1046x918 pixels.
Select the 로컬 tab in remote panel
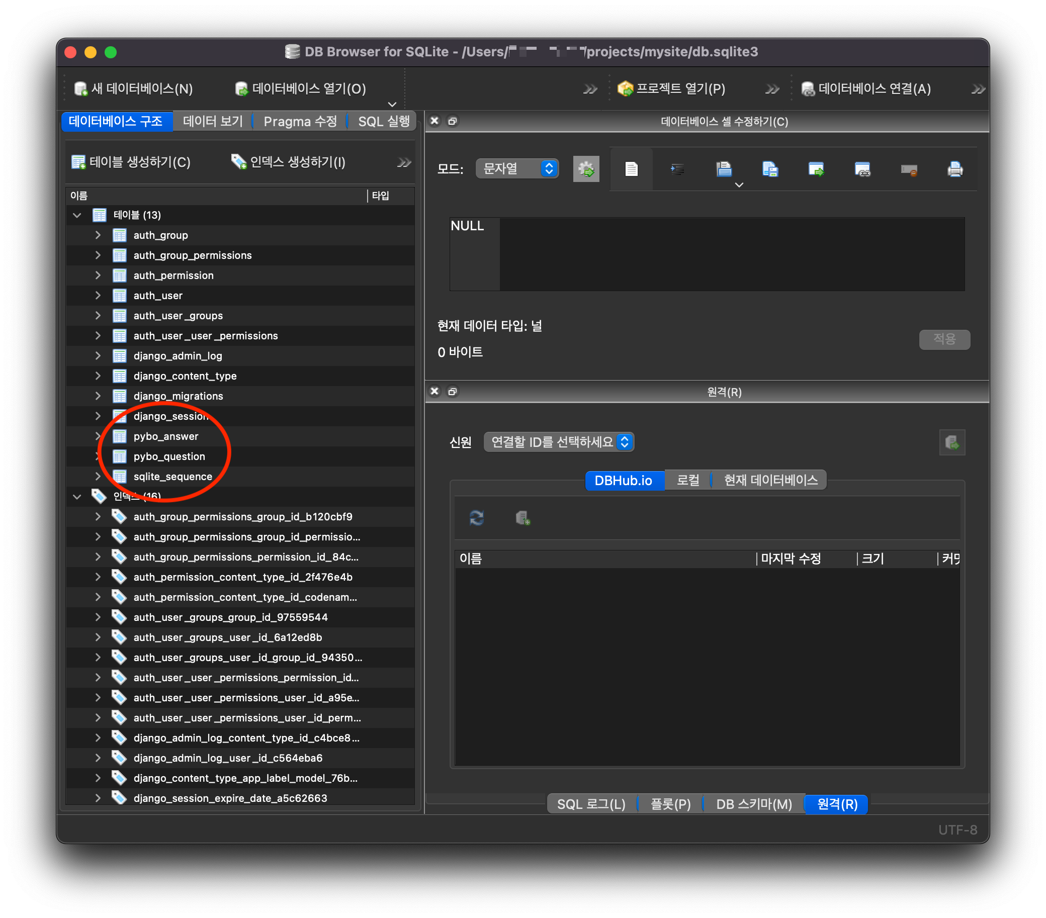[687, 480]
